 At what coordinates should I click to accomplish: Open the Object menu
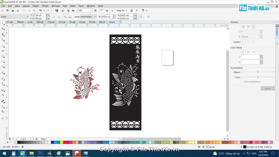36,6
